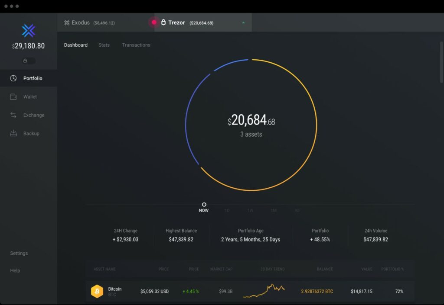Click the Bitcoin hexagon coin icon

pos(97,291)
